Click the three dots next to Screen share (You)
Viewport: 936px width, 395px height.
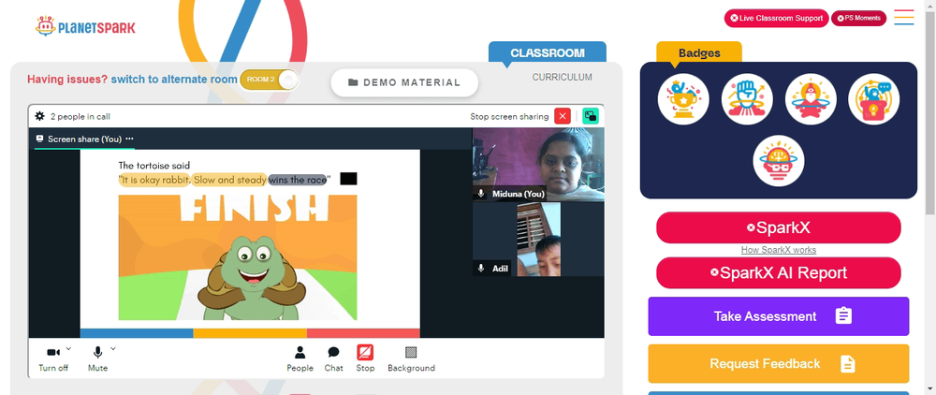pyautogui.click(x=129, y=139)
